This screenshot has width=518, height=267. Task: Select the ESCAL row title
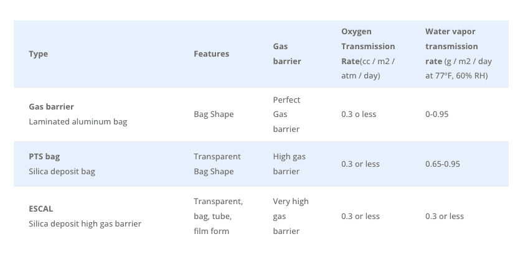tap(41, 209)
